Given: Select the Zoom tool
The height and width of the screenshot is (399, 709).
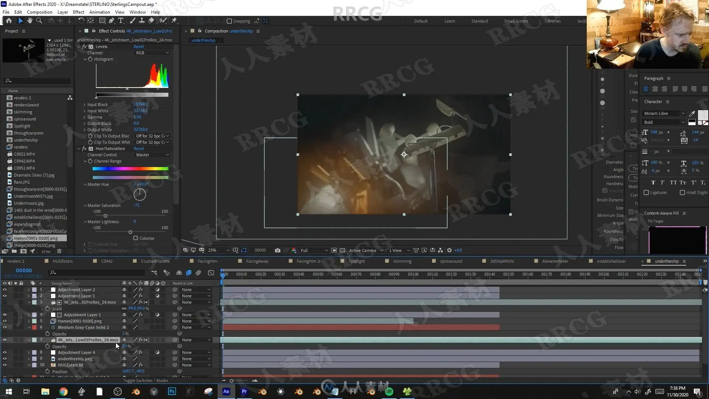Looking at the screenshot, I should point(39,21).
